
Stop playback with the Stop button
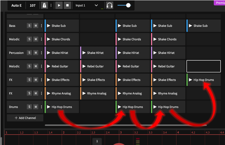pyautogui.click(x=67, y=5)
